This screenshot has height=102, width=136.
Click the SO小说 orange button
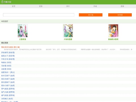pyautogui.click(x=91, y=15)
